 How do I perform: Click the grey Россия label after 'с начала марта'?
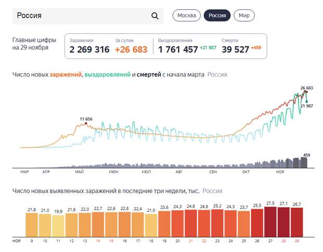[217, 75]
